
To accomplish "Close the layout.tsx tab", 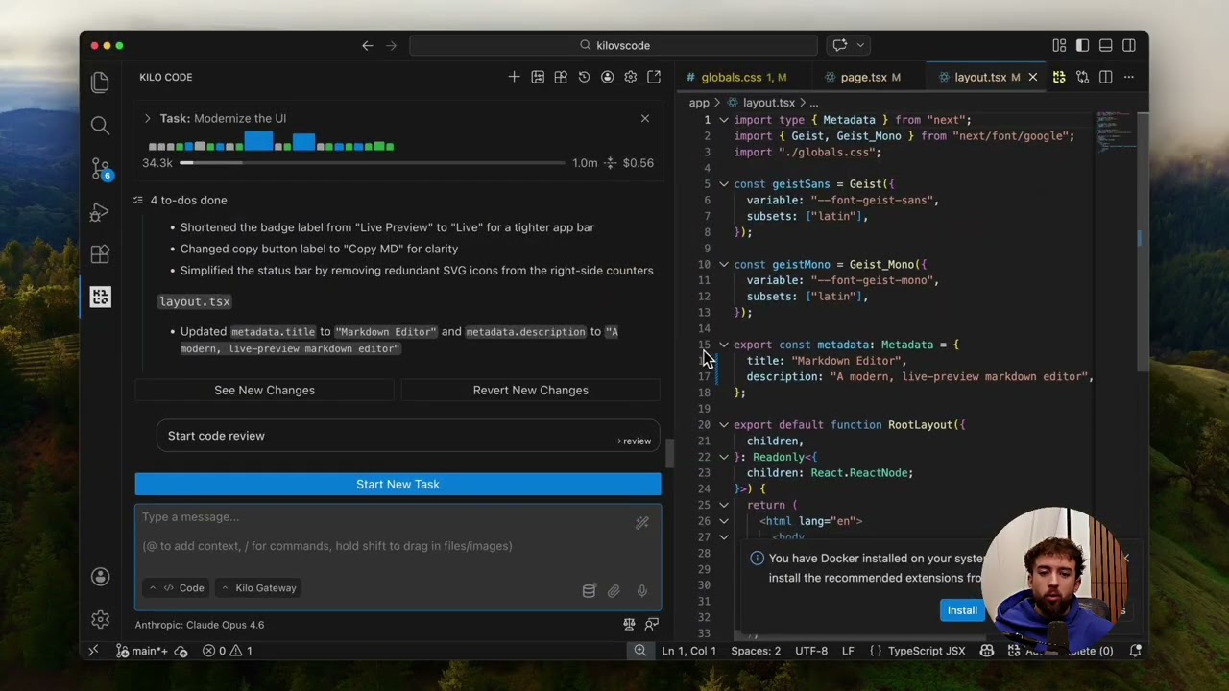I will pos(1033,77).
